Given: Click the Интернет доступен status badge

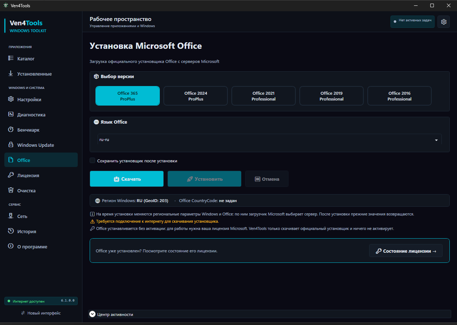Looking at the screenshot, I should pos(41,301).
